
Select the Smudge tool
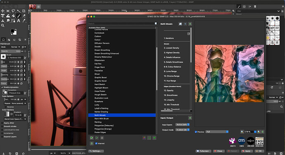coord(8,21)
